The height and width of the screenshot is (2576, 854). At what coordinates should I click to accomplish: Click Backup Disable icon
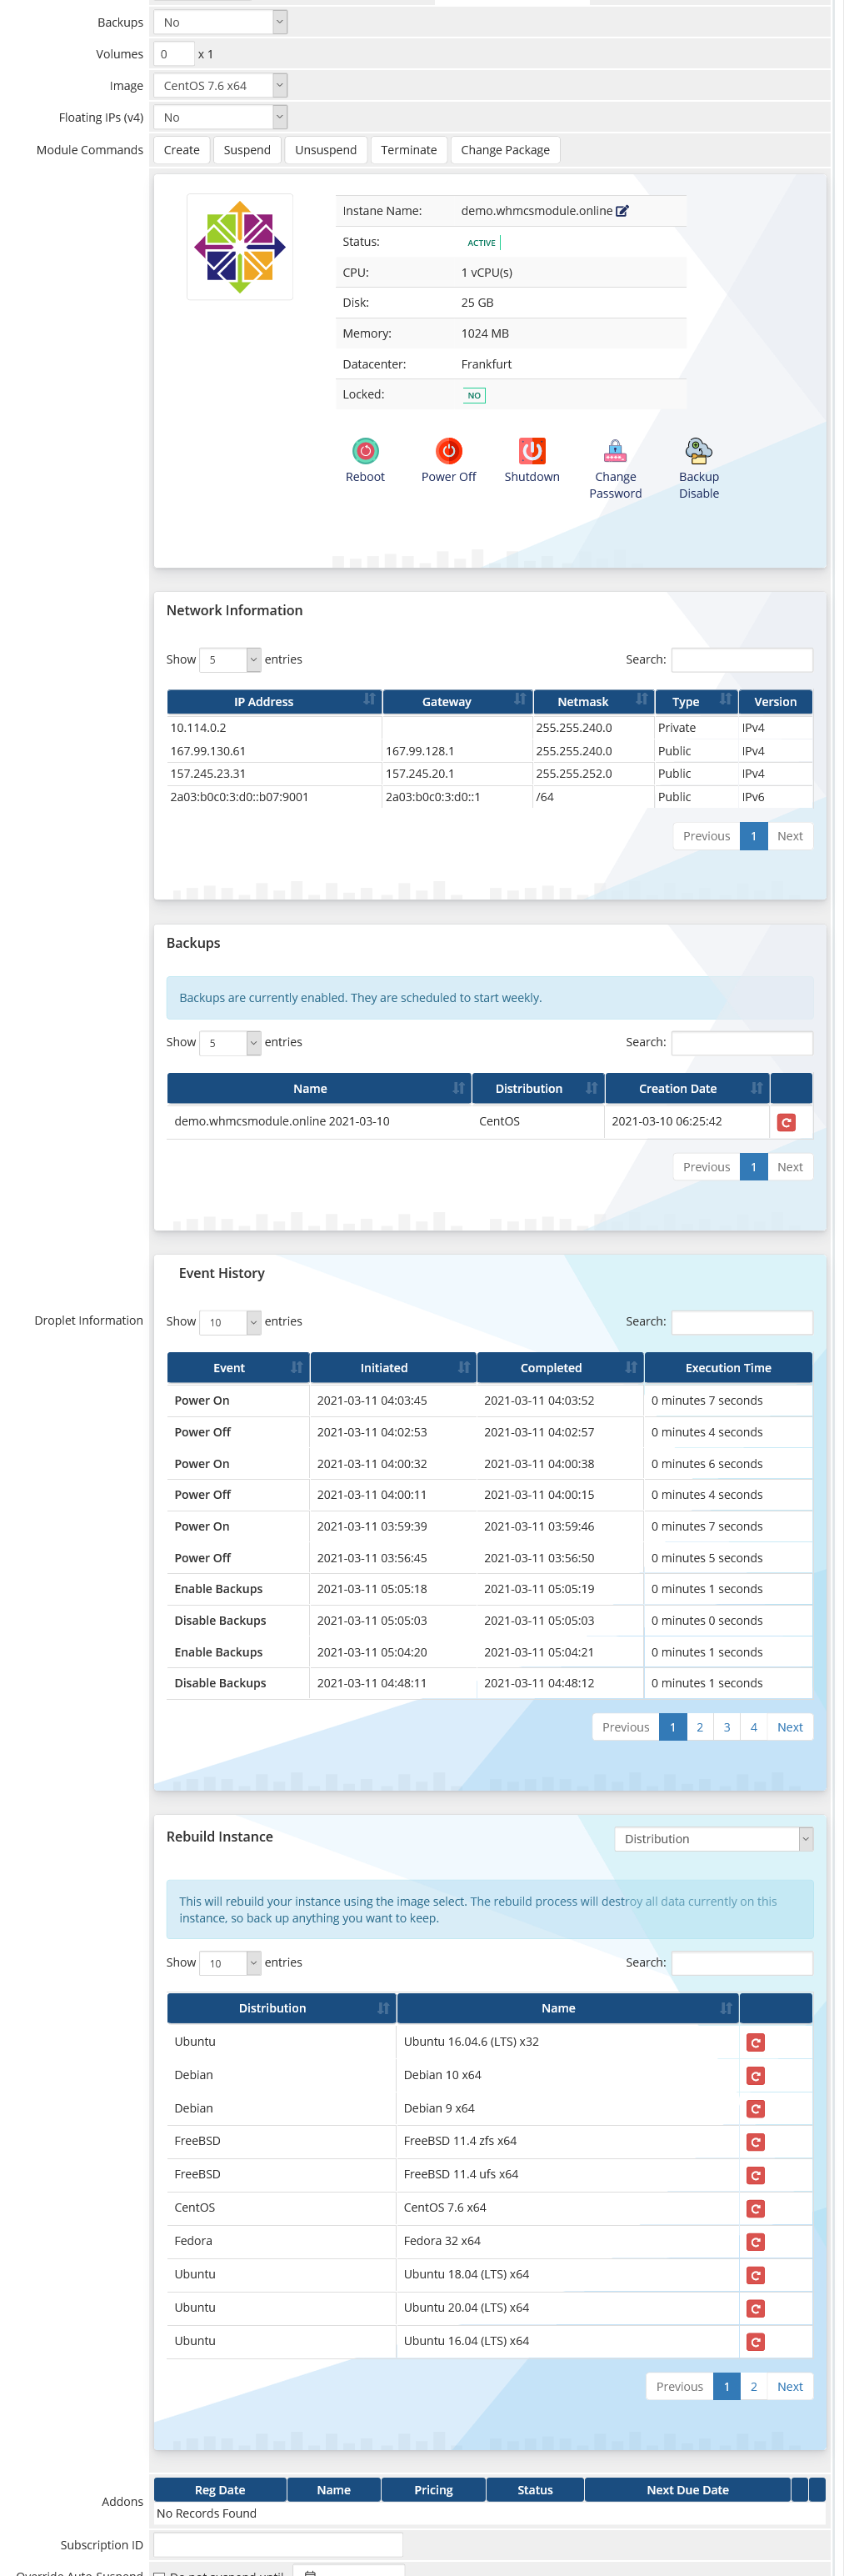pos(698,451)
